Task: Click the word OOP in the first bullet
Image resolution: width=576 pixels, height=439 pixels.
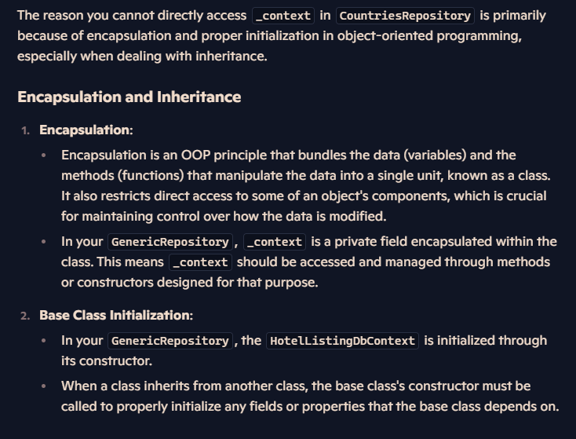Action: click(195, 155)
